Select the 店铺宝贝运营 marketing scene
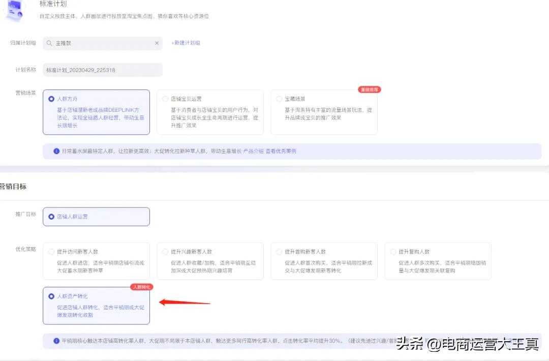 point(165,99)
